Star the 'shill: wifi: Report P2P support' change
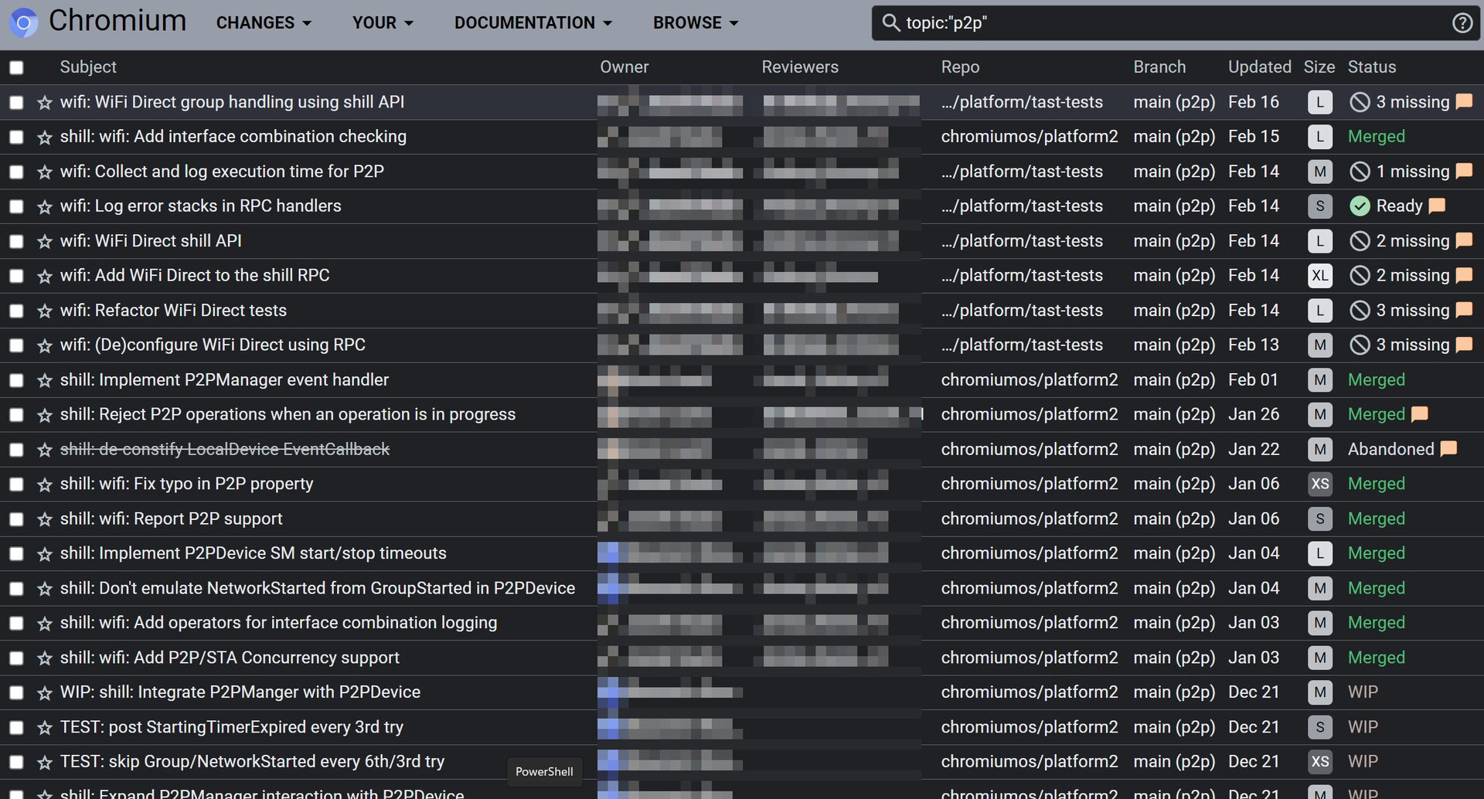 point(45,520)
